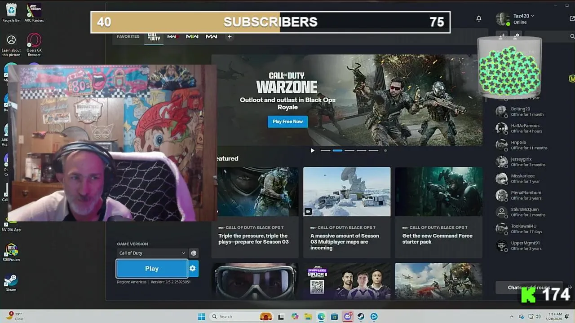This screenshot has width=575, height=323.
Task: Select the white MW game tab
Action: [x=212, y=36]
